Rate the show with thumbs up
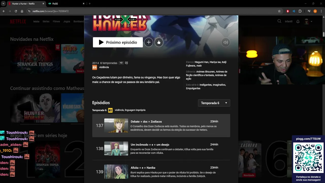This screenshot has height=183, width=325. [159, 42]
